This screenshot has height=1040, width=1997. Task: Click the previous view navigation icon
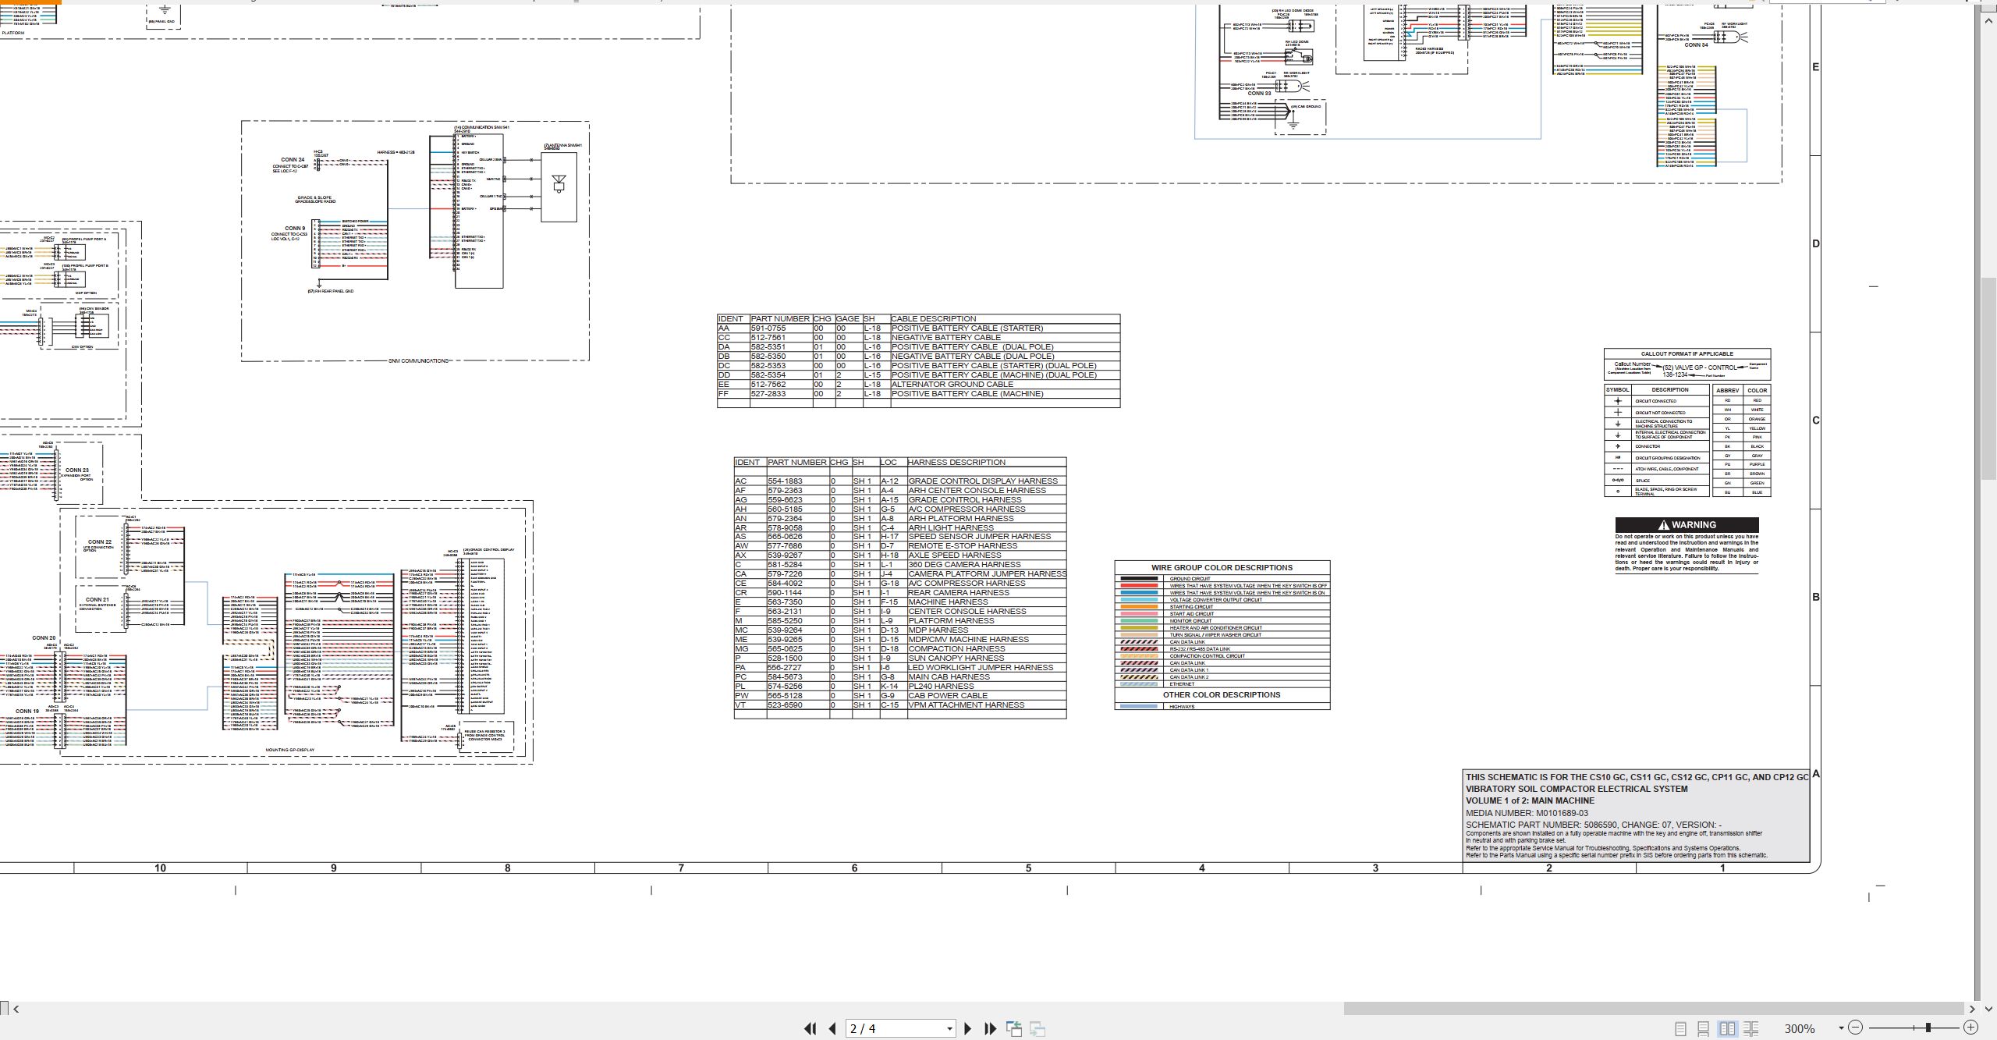[1014, 1029]
